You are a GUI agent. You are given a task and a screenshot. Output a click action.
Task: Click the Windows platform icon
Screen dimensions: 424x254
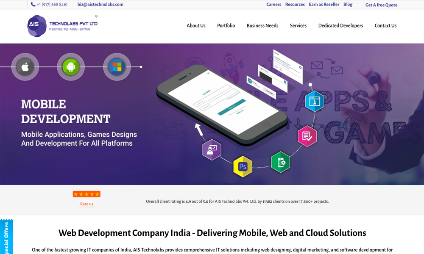click(117, 67)
